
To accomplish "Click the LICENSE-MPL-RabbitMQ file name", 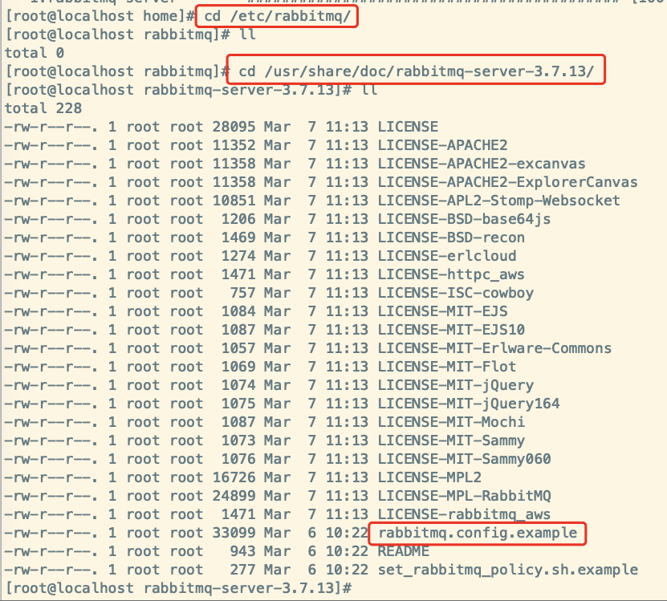I will [x=464, y=496].
